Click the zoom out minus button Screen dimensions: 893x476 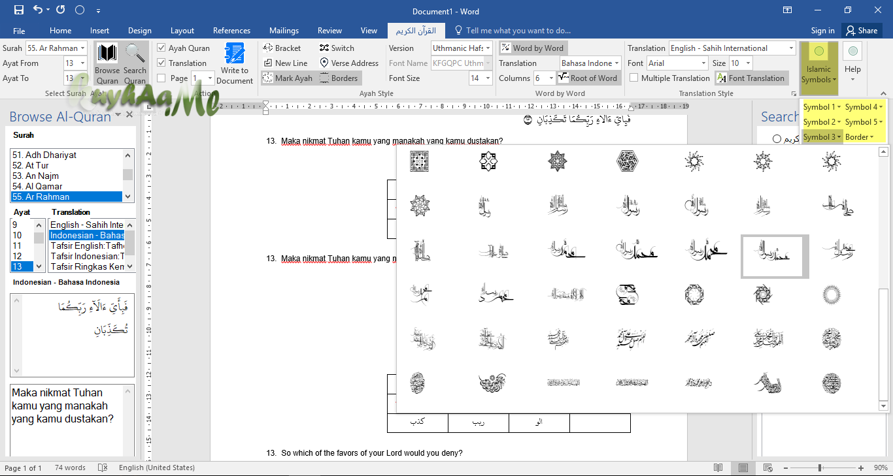[x=787, y=468]
